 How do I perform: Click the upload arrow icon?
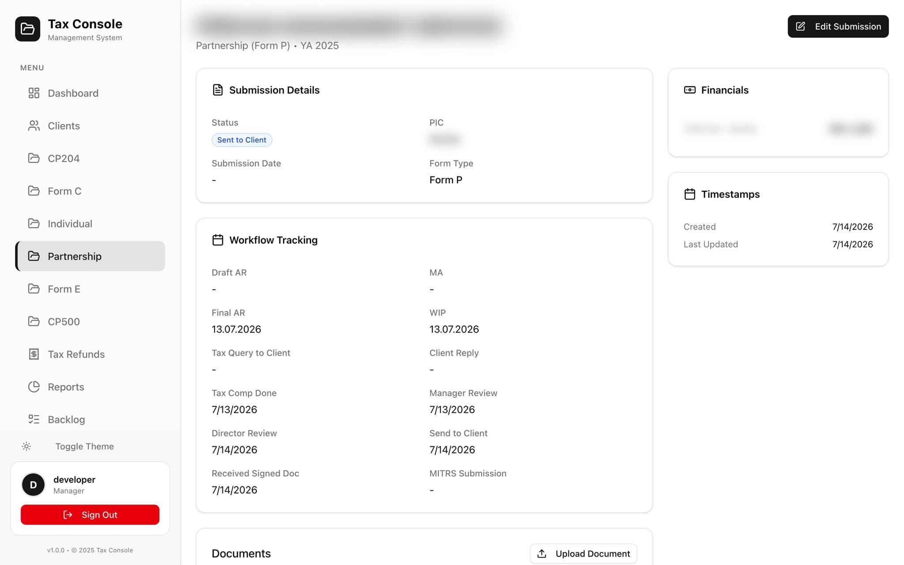tap(542, 554)
